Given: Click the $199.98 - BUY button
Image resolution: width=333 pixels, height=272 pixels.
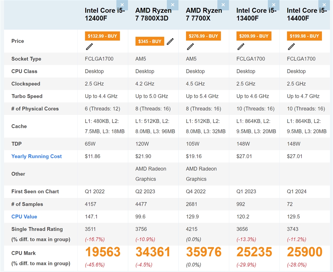Looking at the screenshot, I should pyautogui.click(x=304, y=36).
